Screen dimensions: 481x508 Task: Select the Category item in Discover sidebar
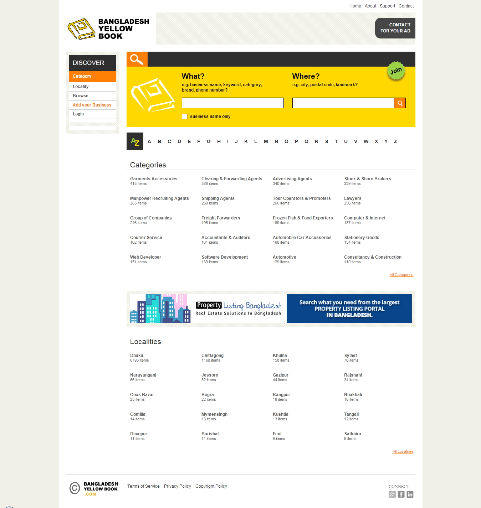92,76
